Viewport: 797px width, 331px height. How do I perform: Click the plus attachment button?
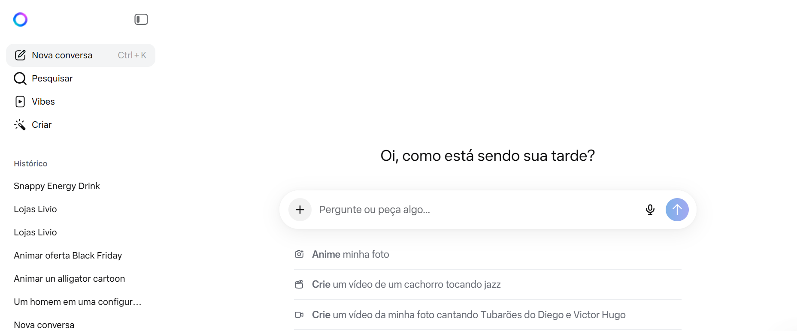pos(300,210)
